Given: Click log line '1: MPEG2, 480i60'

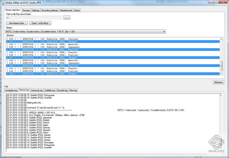Looking at the screenshot, I should [x=31, y=113].
